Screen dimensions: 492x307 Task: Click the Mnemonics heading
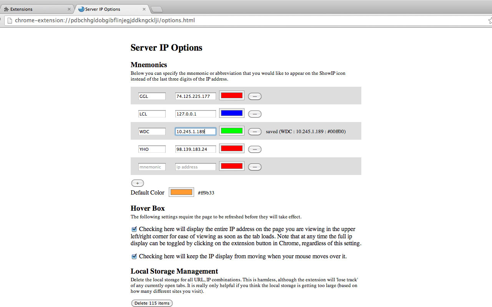pos(149,65)
